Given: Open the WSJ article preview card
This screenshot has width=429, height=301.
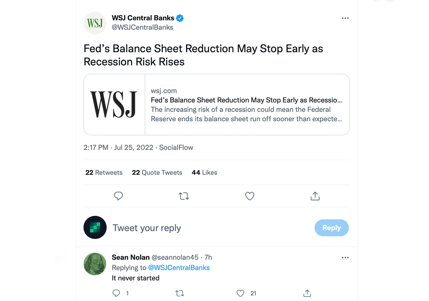Looking at the screenshot, I should point(217,104).
